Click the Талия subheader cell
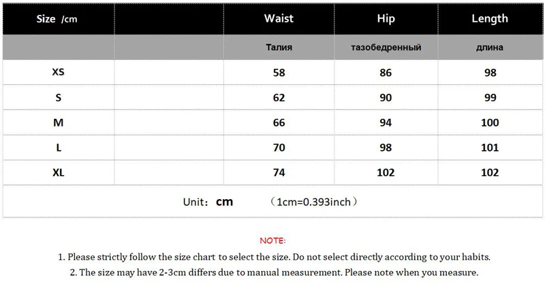Screen dimensions: 545x282 click(279, 47)
